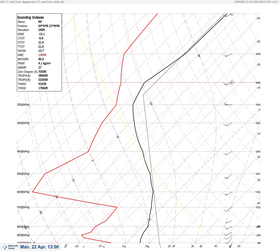This screenshot has height=251, width=280.
Task: Click the wind barb at 300 hPa
Action: 228,124
